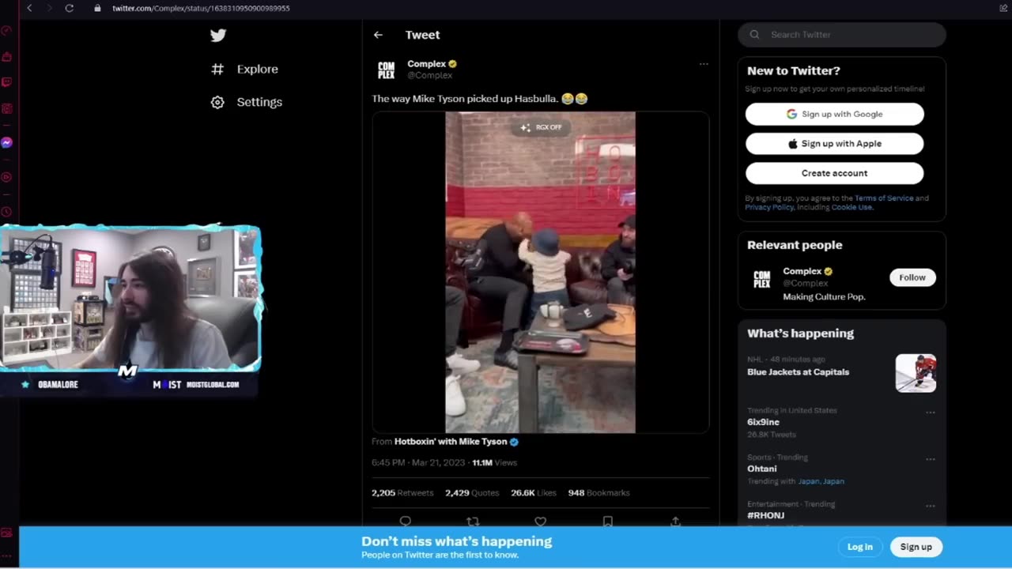Click Sign up on the bottom banner
Image resolution: width=1012 pixels, height=569 pixels.
pyautogui.click(x=916, y=547)
